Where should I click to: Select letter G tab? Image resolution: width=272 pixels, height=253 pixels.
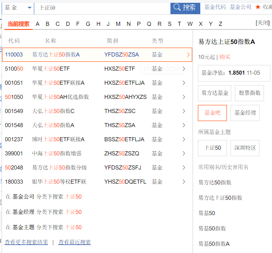pos(88,24)
